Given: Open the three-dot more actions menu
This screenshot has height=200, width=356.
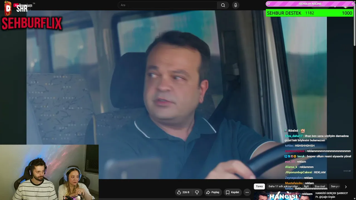Looking at the screenshot, I should (247, 192).
